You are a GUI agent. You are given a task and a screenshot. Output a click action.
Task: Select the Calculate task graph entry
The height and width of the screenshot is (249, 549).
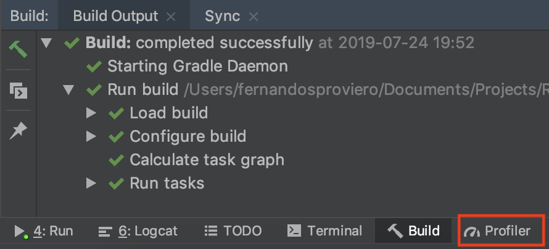[207, 160]
